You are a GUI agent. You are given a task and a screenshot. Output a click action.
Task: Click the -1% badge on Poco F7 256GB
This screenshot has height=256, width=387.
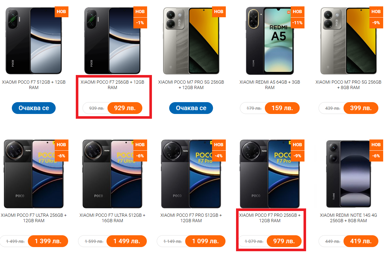click(x=140, y=23)
